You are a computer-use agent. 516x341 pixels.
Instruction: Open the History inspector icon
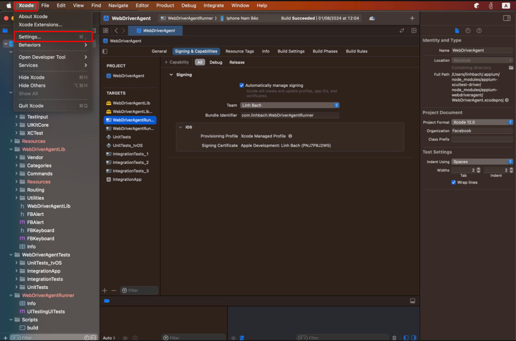coord(468,31)
